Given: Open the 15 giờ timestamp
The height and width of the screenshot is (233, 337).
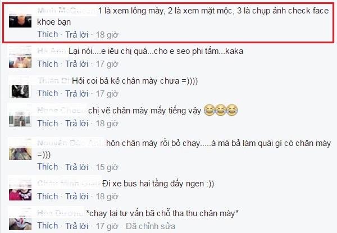Looking at the screenshot, I should point(107,167).
